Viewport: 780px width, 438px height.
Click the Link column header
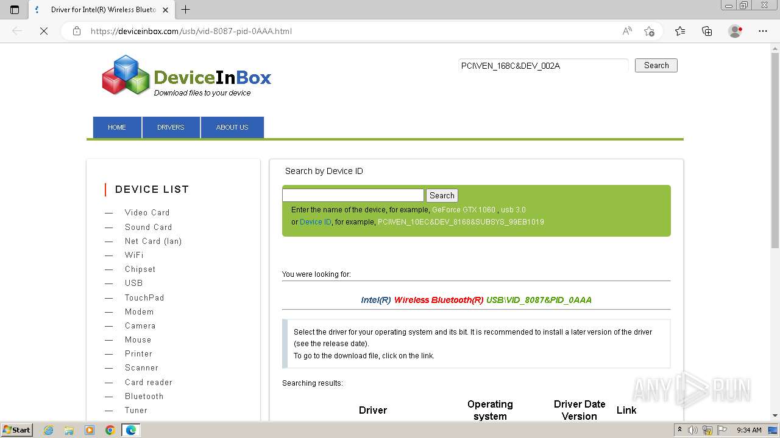point(626,410)
